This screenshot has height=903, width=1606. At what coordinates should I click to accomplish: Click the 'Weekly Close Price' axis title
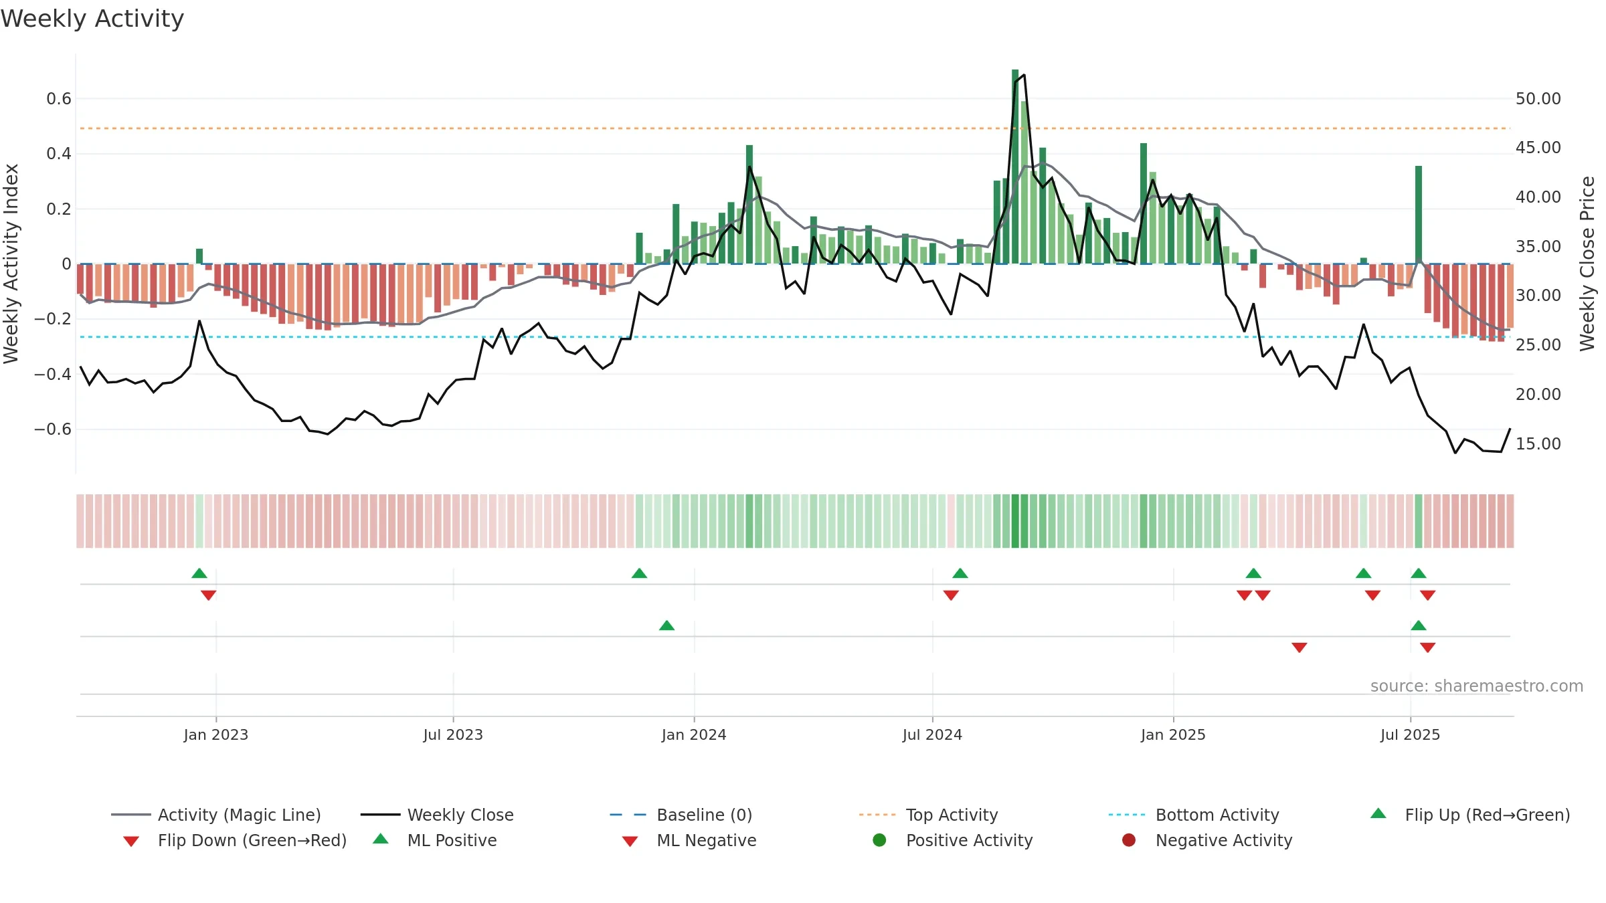click(x=1588, y=264)
